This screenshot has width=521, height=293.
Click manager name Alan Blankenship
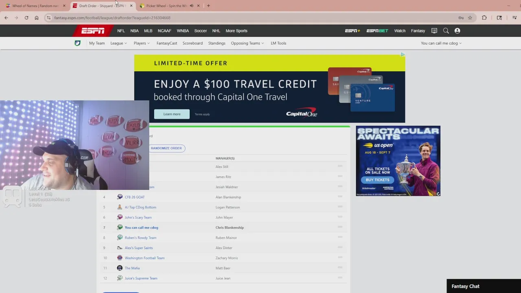click(228, 197)
